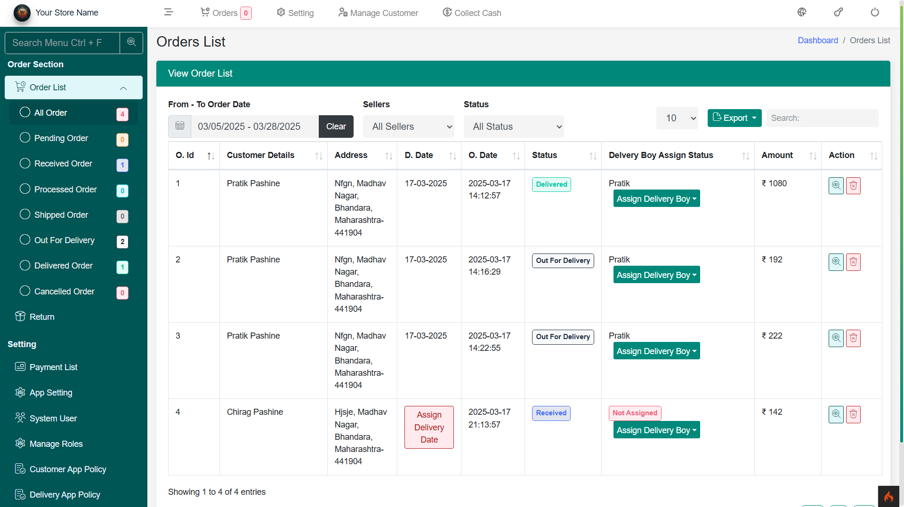Click the hamburger menu toggle icon

[169, 13]
